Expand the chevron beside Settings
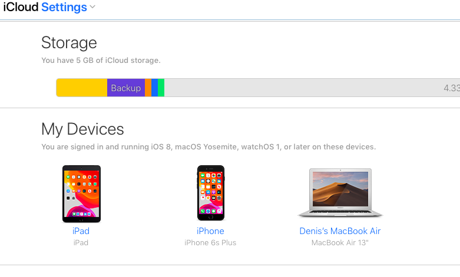Image resolution: width=460 pixels, height=277 pixels. 92,7
